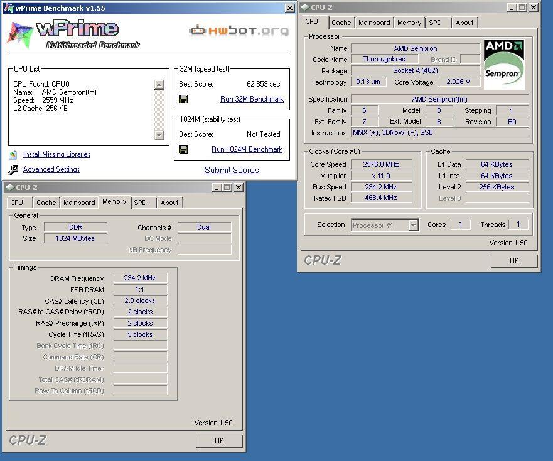Click the CAS# Latency value 2.0 clocks

click(140, 300)
